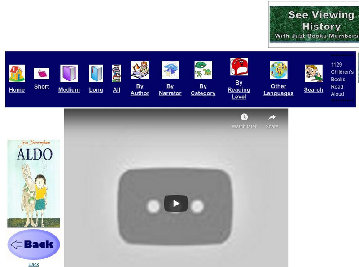The image size is (359, 267).
Task: Click the pink Short book icon
Action: pos(41,74)
